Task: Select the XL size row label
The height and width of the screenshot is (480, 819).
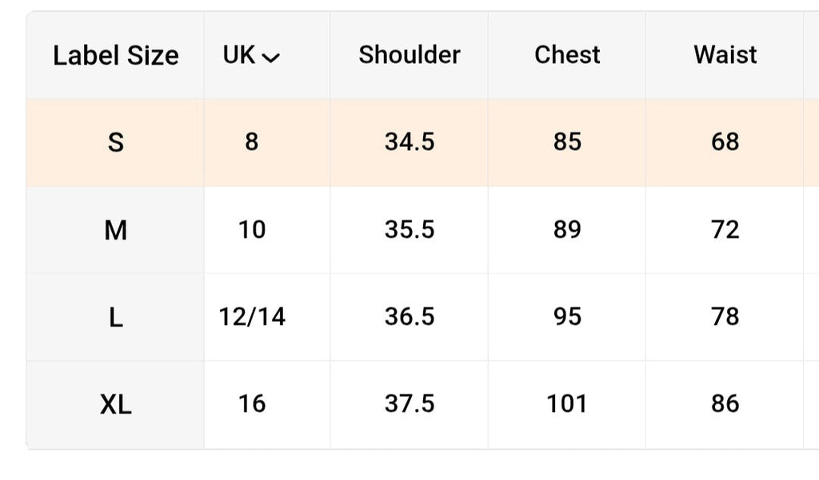Action: click(115, 404)
